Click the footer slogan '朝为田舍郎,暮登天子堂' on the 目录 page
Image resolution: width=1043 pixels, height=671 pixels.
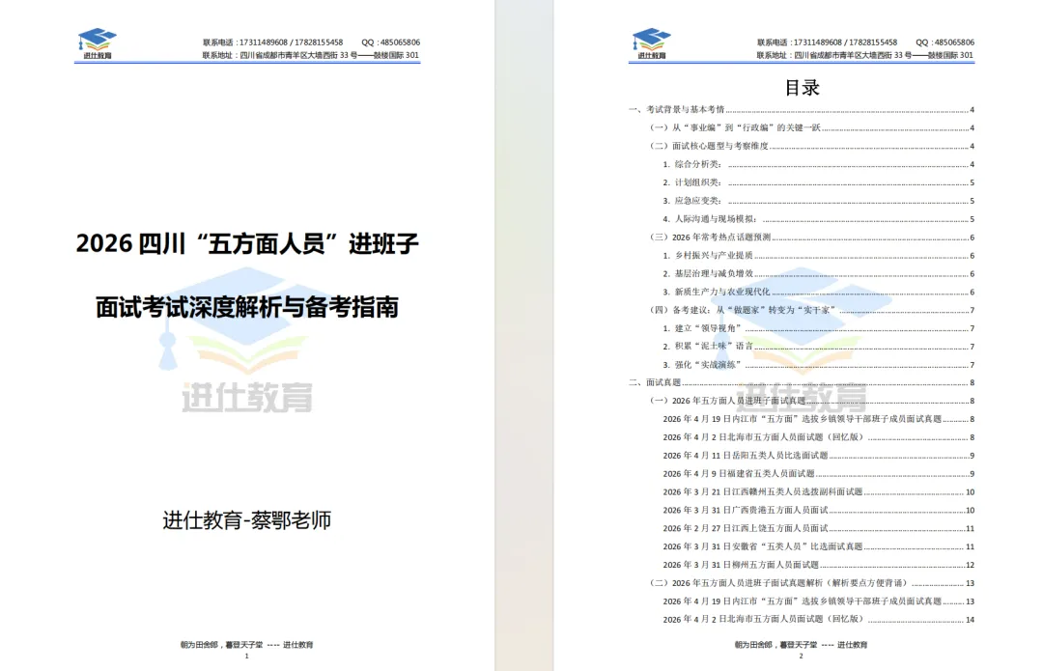(775, 644)
